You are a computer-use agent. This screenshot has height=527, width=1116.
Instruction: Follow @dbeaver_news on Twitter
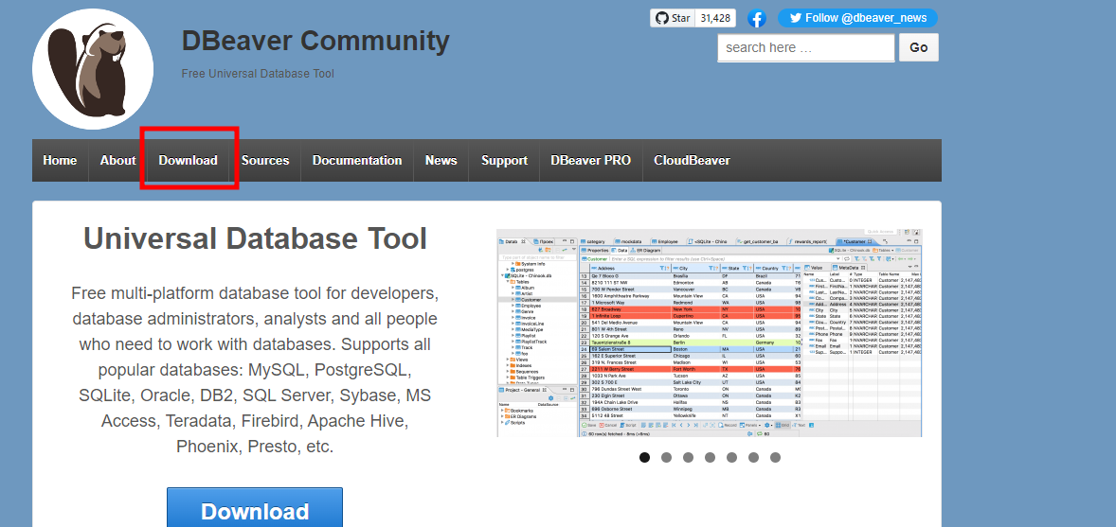pos(857,19)
